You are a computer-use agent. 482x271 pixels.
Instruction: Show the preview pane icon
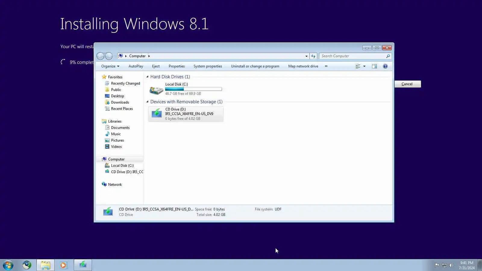pyautogui.click(x=374, y=66)
